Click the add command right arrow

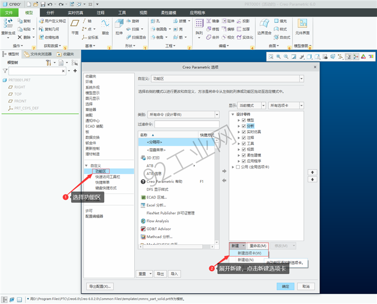click(224, 171)
